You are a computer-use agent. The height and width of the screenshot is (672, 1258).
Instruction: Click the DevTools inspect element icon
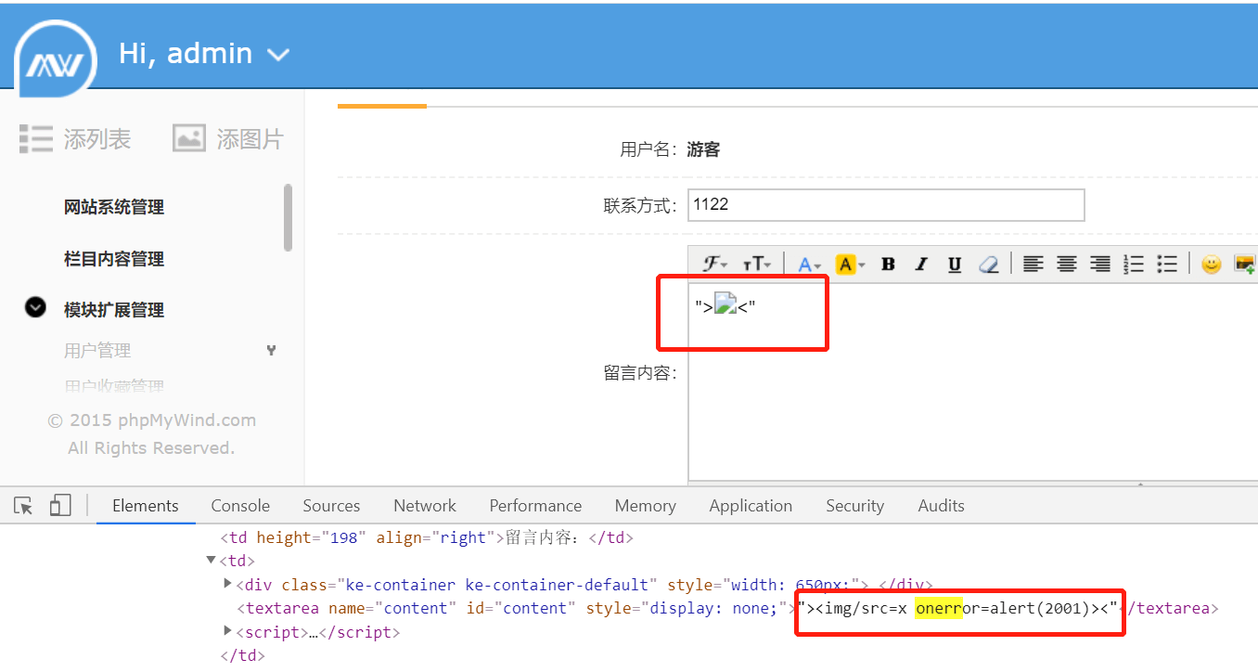coord(23,506)
